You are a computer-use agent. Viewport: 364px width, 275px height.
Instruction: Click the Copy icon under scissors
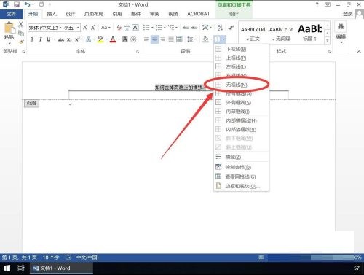coord(21,33)
